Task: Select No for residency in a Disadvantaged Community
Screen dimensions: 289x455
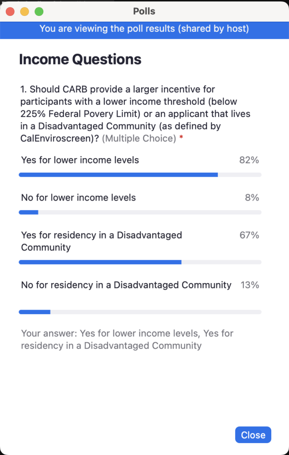Action: click(x=126, y=285)
